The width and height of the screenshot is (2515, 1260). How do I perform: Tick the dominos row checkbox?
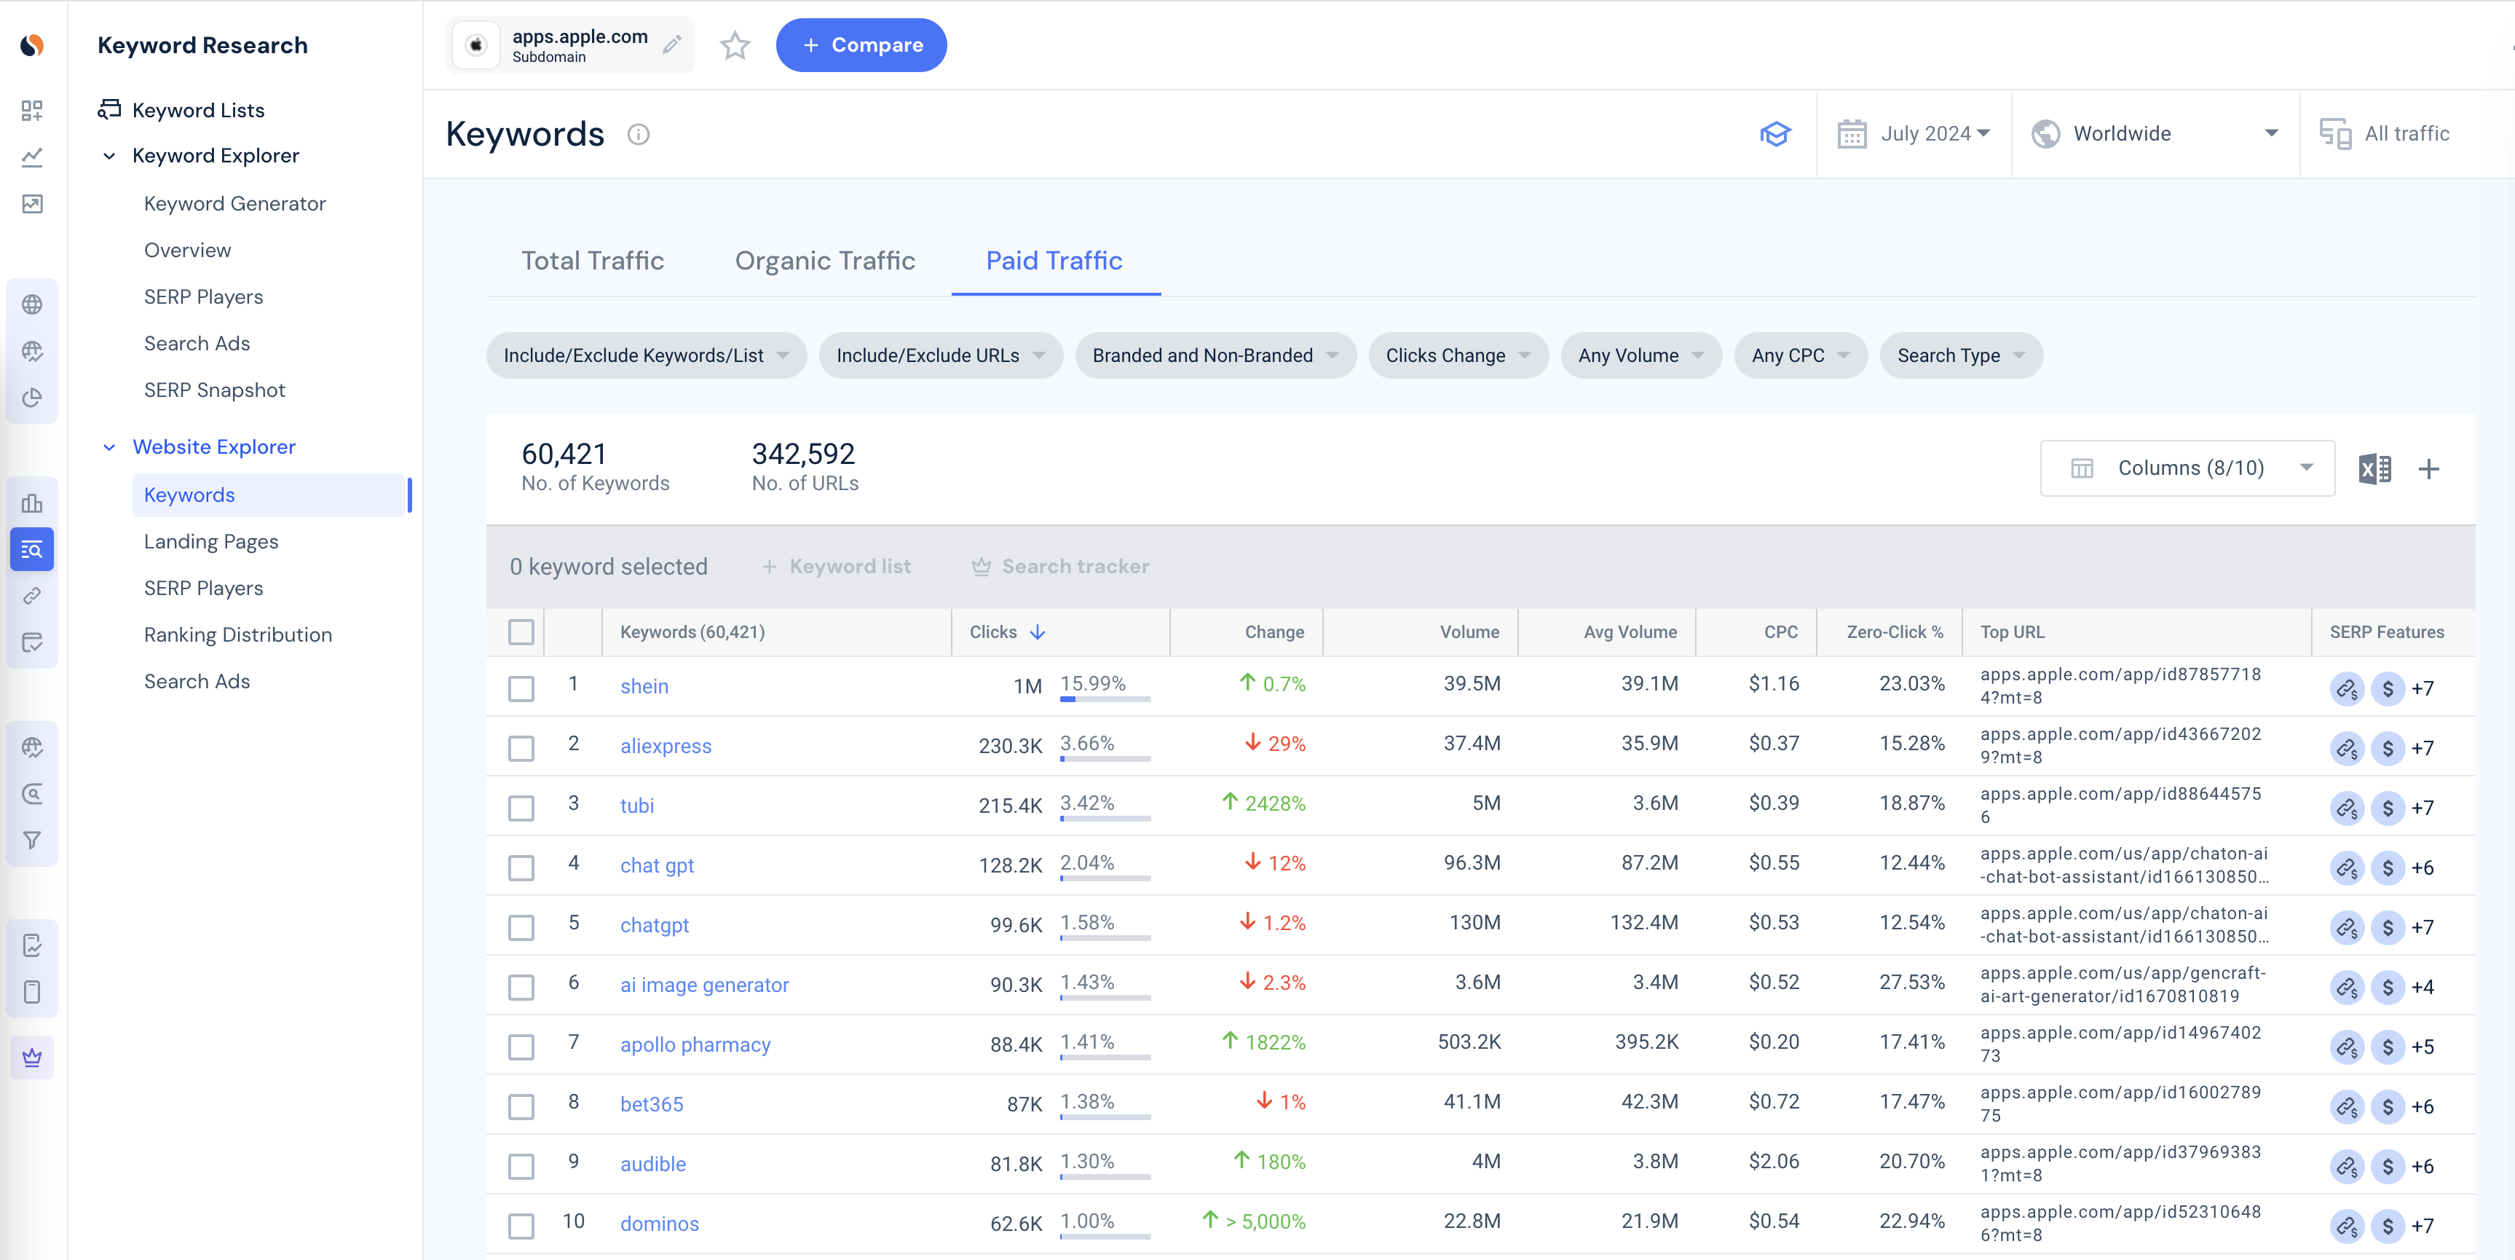(x=521, y=1226)
